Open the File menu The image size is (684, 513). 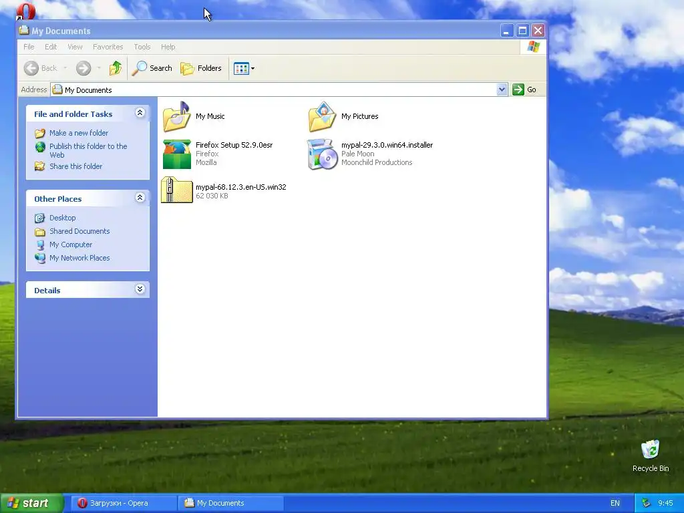(x=29, y=47)
